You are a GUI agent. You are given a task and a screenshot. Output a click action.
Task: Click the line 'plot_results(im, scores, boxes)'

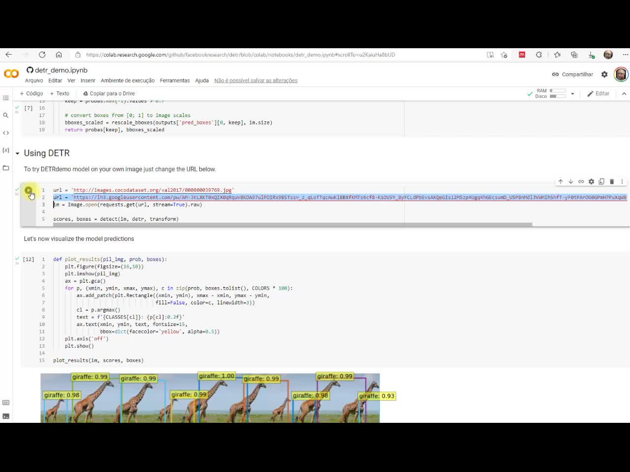(x=98, y=360)
